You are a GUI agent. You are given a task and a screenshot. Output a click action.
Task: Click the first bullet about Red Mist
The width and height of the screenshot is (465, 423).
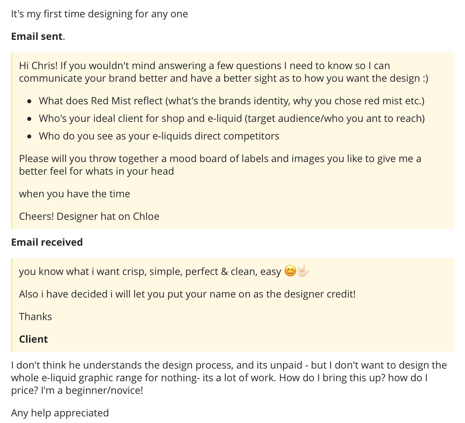(232, 101)
